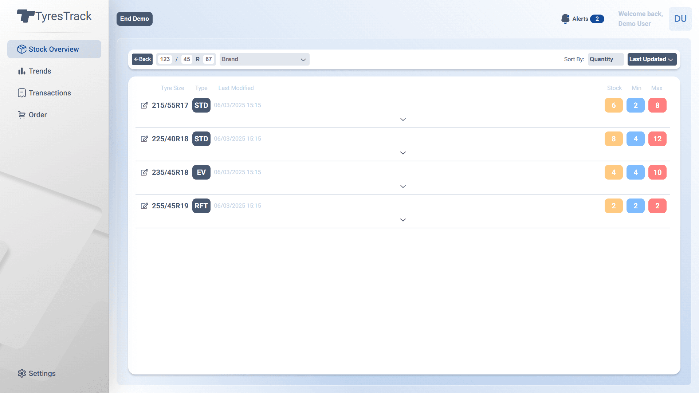This screenshot has width=699, height=393.
Task: Expand the 215/55R17 row details
Action: pos(403,119)
